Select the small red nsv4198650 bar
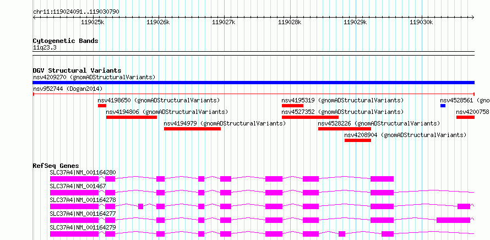 [102, 106]
